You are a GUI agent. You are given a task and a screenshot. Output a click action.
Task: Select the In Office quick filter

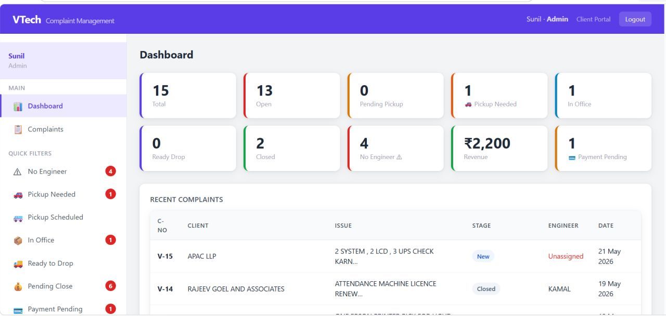click(x=63, y=240)
